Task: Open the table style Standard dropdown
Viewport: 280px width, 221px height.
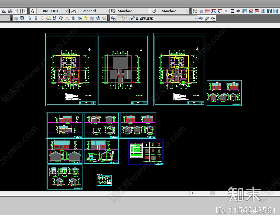Action: click(x=133, y=11)
